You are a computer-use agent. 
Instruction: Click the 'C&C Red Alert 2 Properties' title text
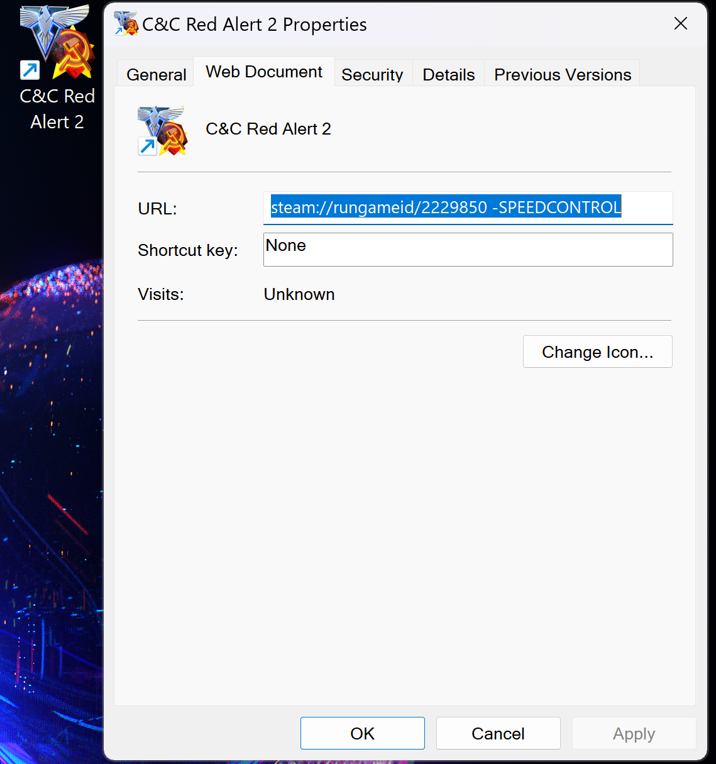coord(255,25)
